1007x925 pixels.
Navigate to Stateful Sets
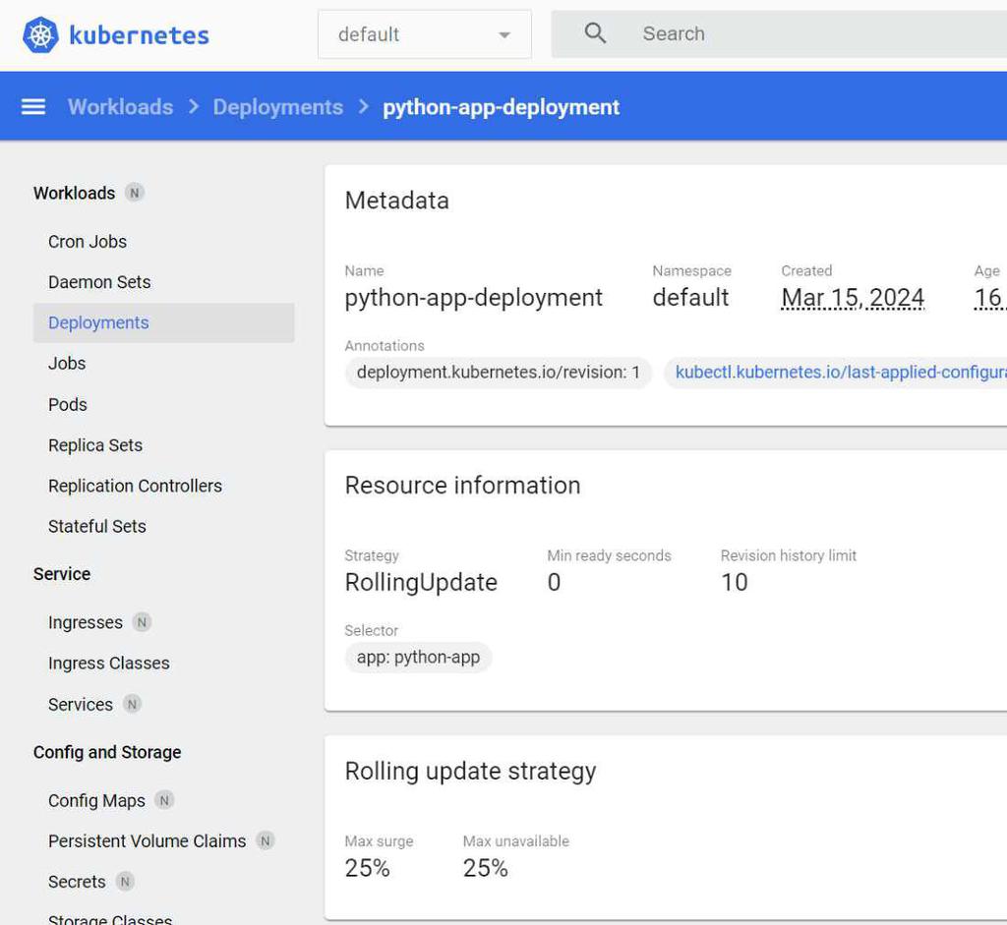pyautogui.click(x=97, y=526)
